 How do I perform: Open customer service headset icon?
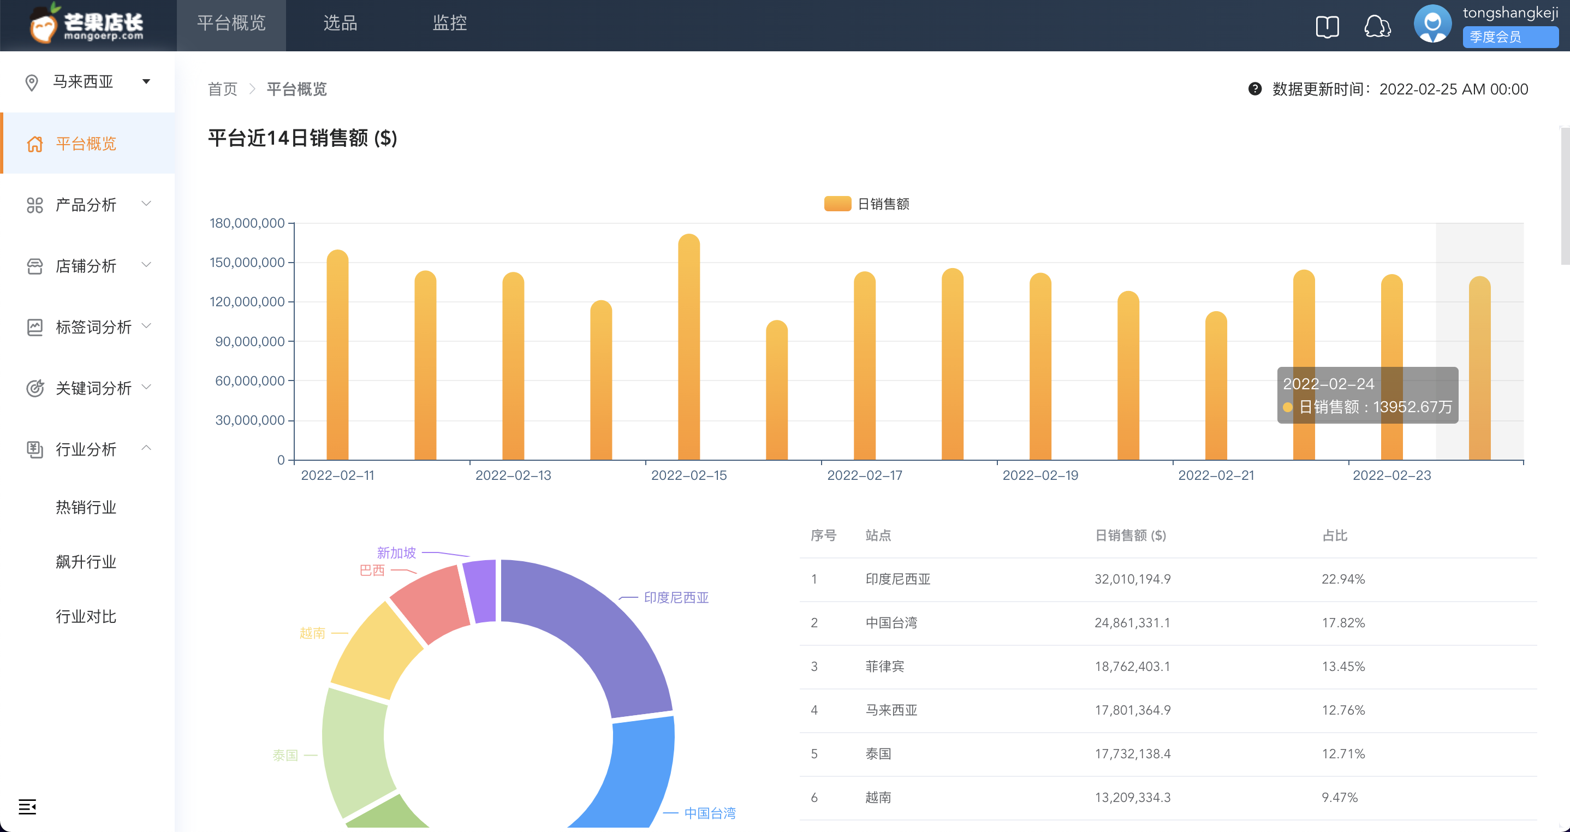(x=1377, y=26)
